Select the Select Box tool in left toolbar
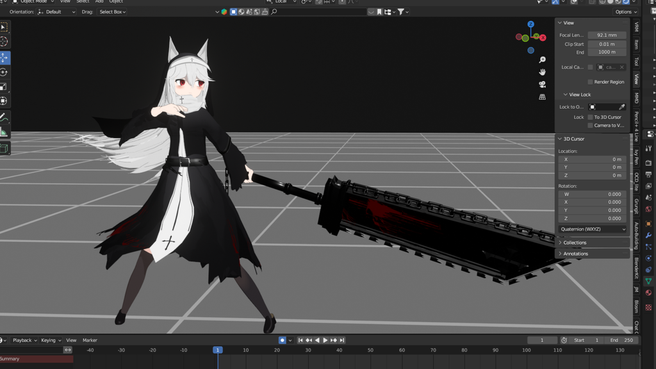 pos(4,27)
